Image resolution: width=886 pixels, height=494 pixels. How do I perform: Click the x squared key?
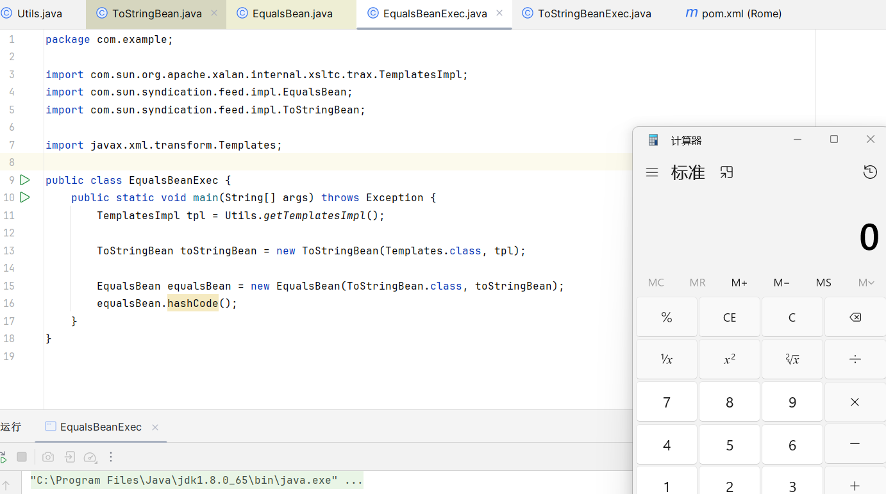click(730, 359)
